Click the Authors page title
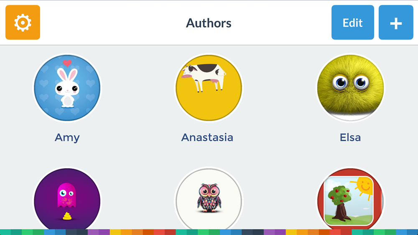 [x=209, y=23]
